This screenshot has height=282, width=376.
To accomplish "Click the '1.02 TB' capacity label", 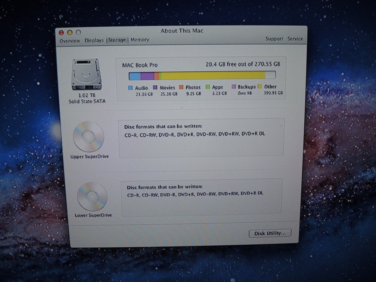I will click(87, 95).
